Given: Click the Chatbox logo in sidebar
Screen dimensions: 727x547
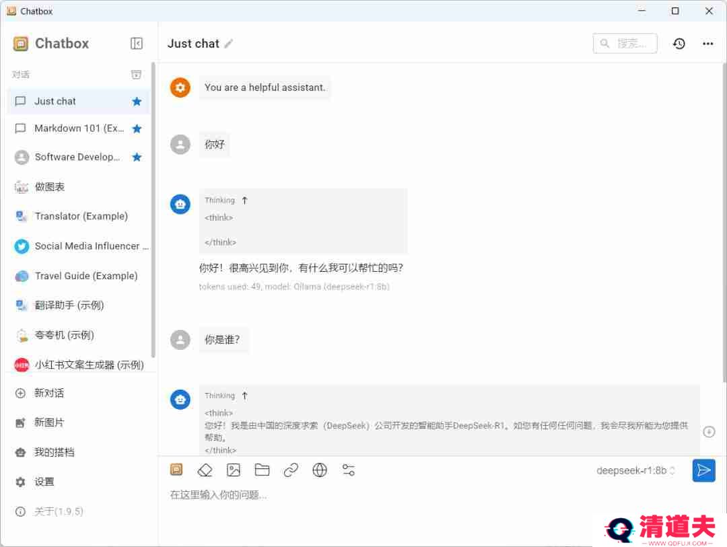Looking at the screenshot, I should click(x=21, y=44).
